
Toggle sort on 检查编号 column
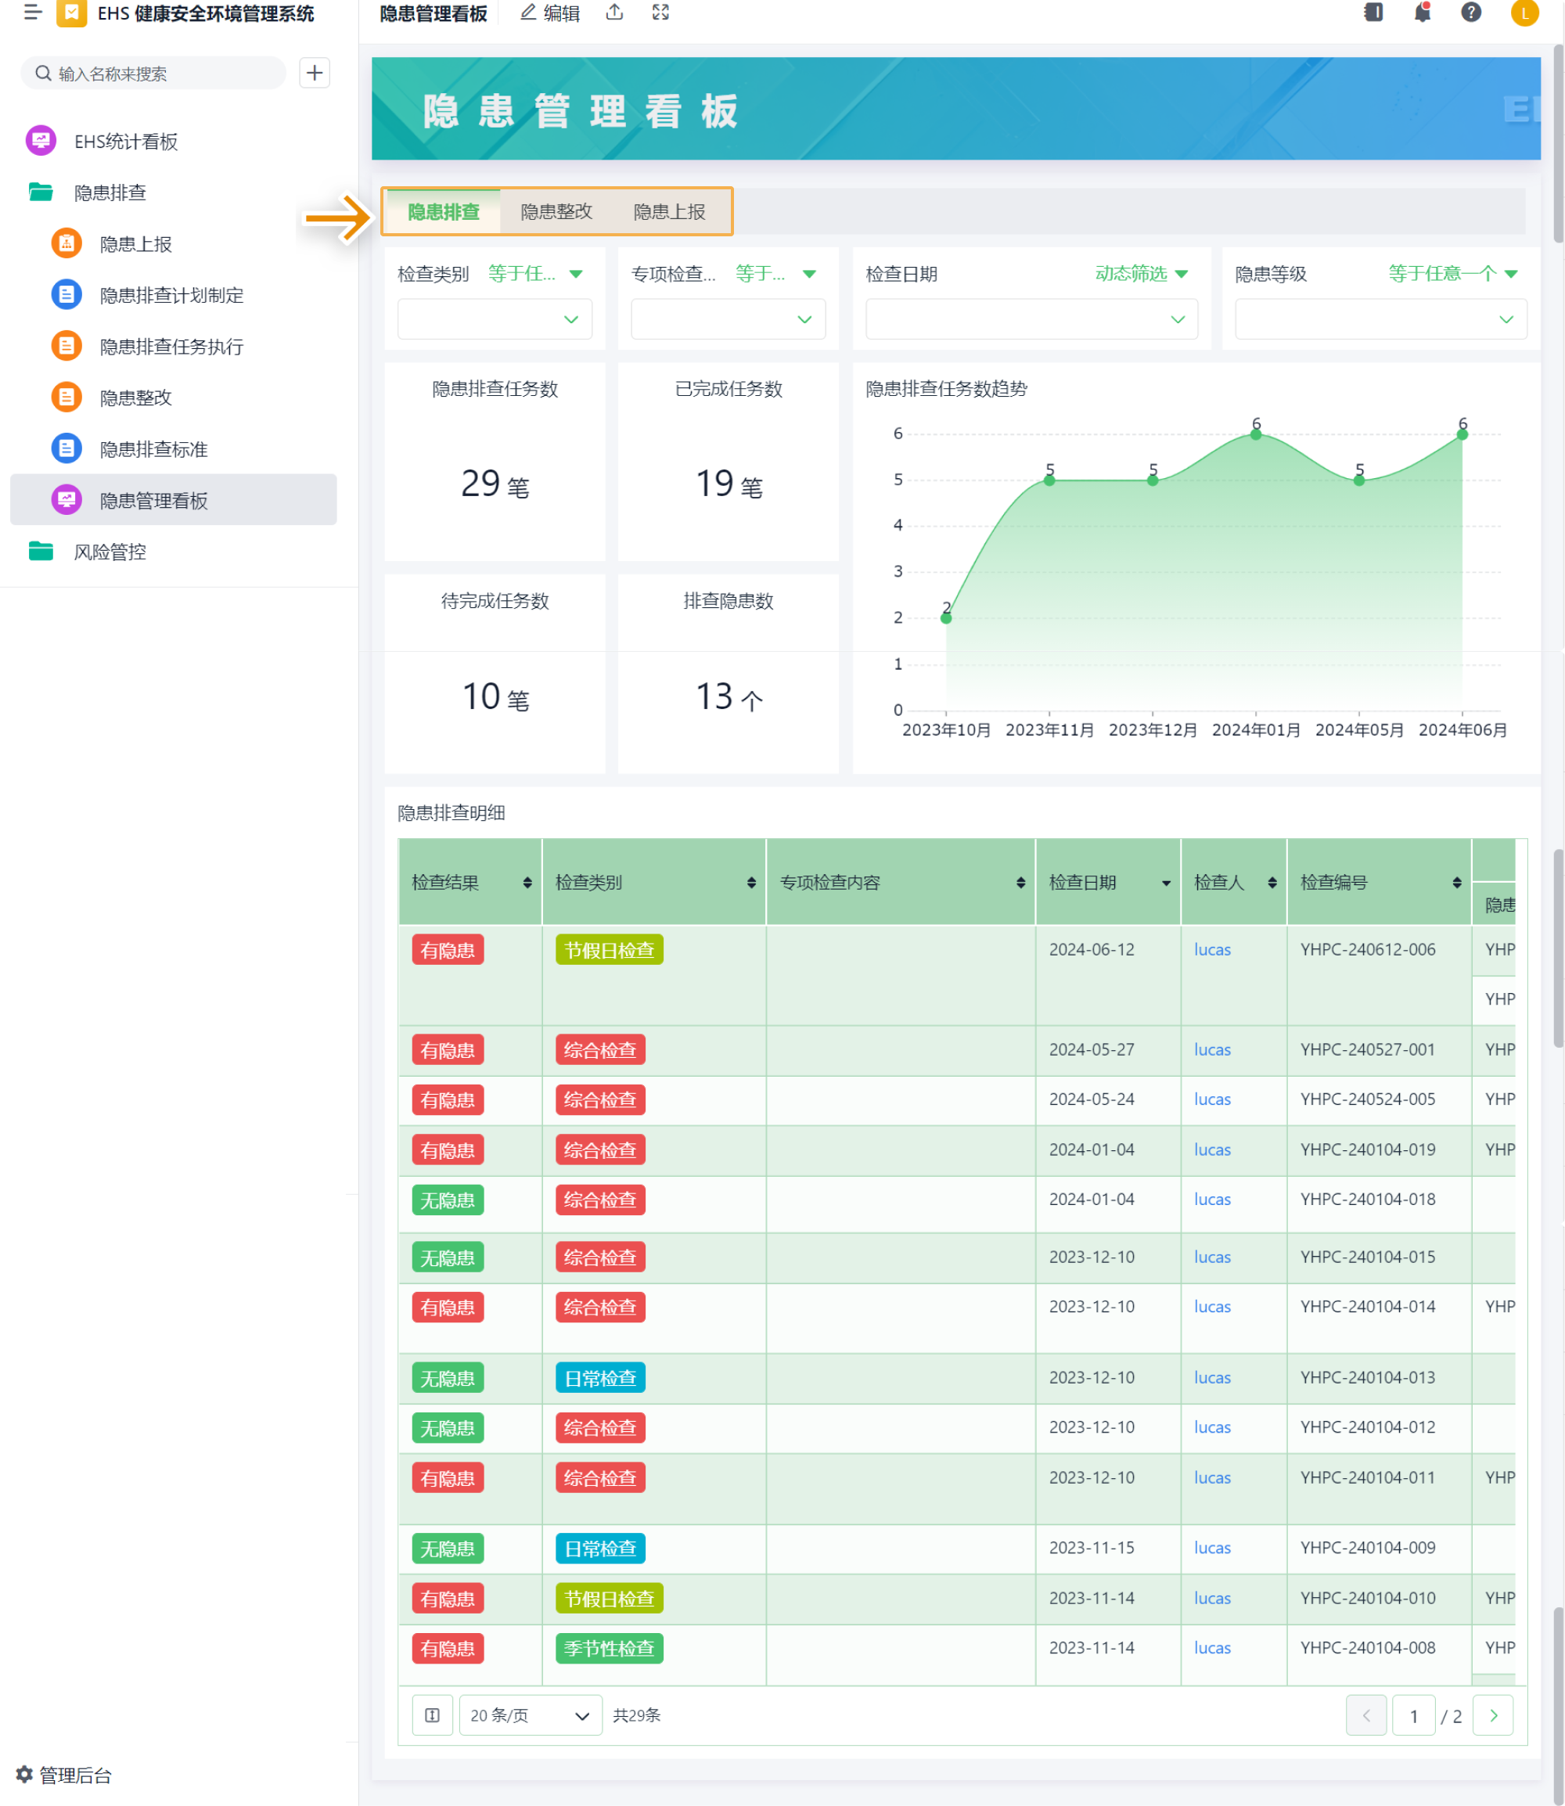coord(1457,883)
